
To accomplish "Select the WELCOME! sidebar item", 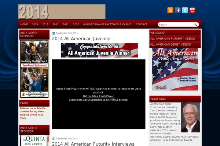I will click(175, 33).
